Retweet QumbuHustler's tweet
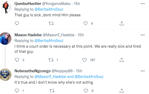 (x=51, y=23)
